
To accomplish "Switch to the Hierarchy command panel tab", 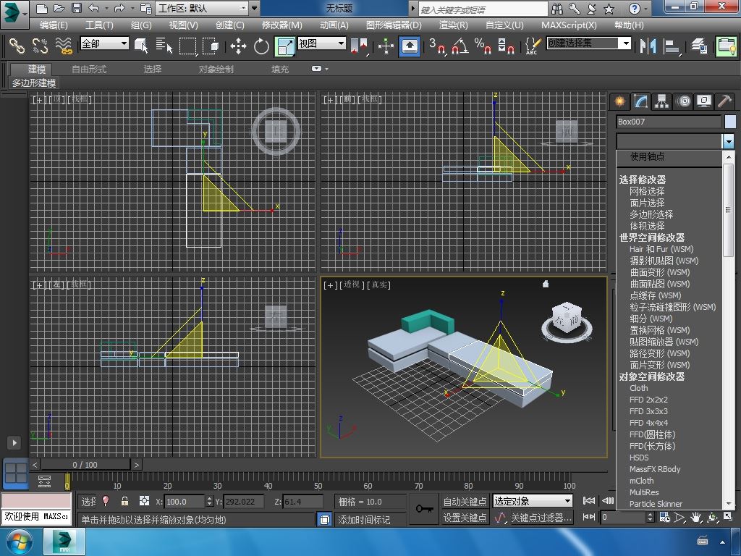I will (661, 101).
